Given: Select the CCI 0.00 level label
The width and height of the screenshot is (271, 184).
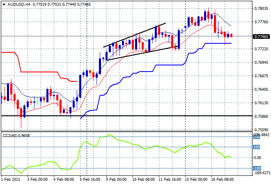Looking at the screenshot, I should point(257,158).
